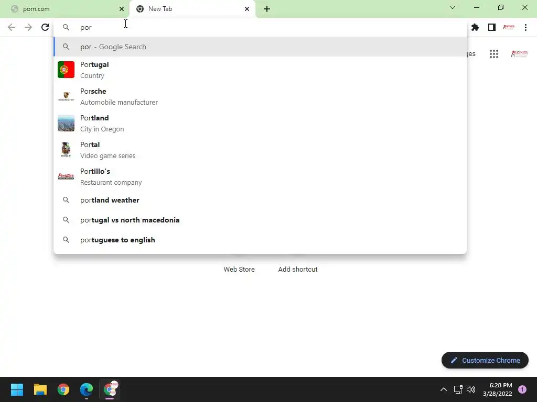The image size is (537, 402).
Task: Show hidden system tray icons
Action: [x=444, y=389]
